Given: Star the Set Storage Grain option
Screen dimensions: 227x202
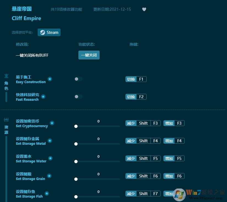Looking at the screenshot, I should tap(49, 176).
